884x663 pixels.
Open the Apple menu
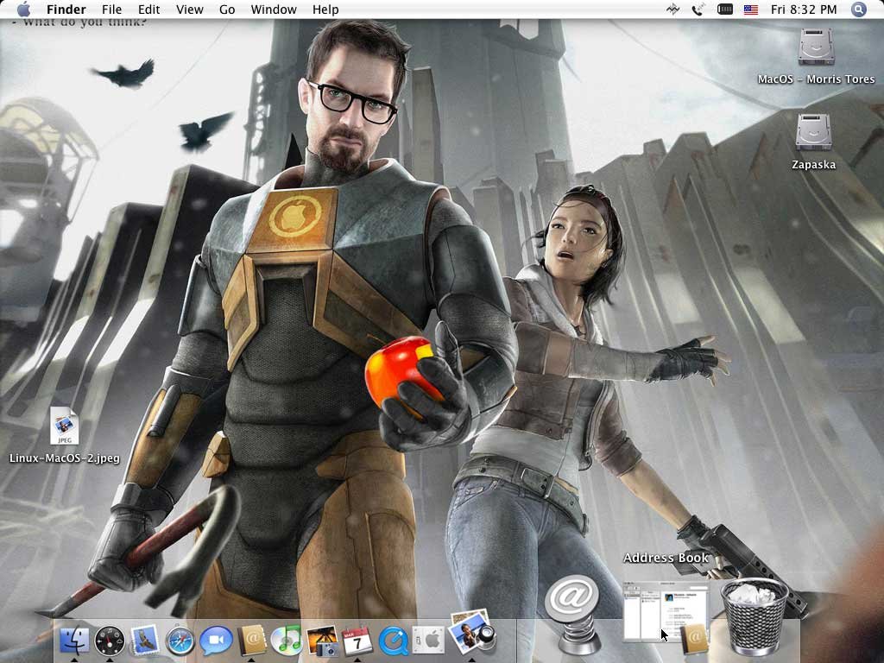(x=23, y=9)
